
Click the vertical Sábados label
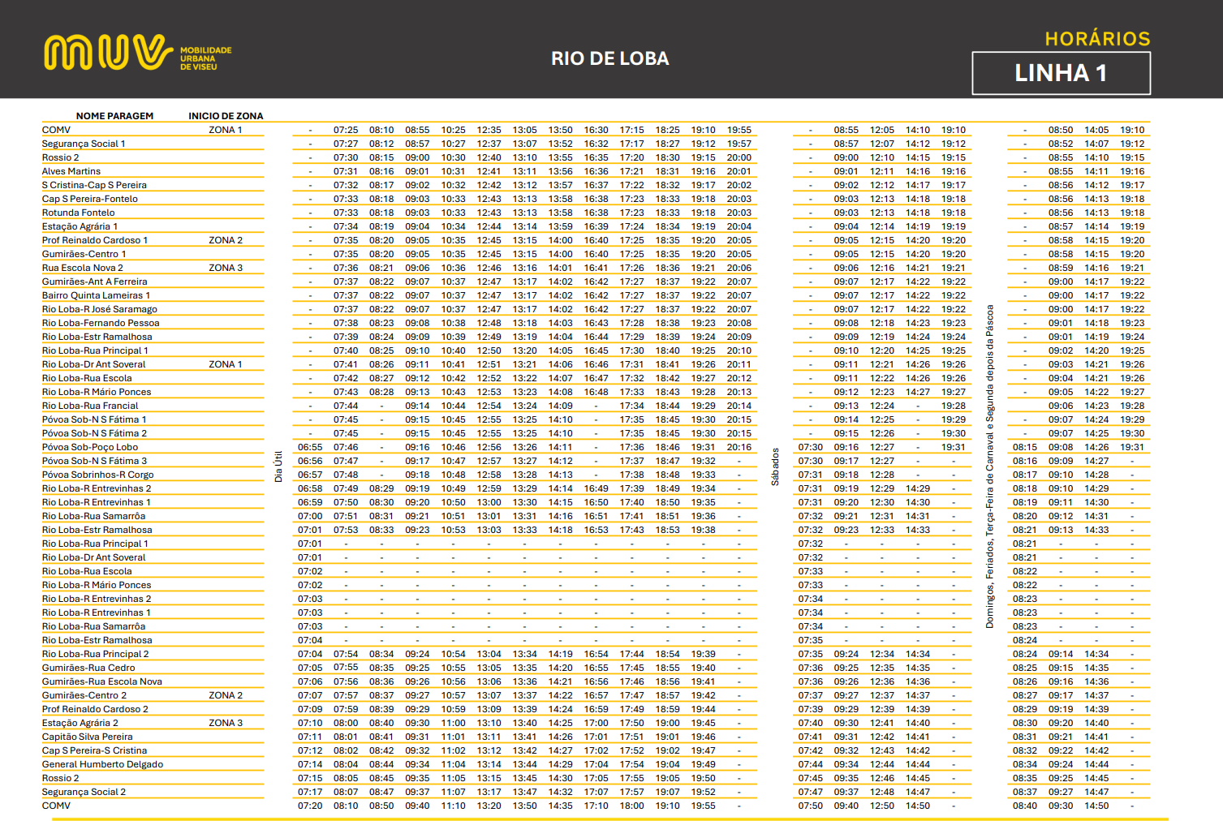pyautogui.click(x=775, y=466)
